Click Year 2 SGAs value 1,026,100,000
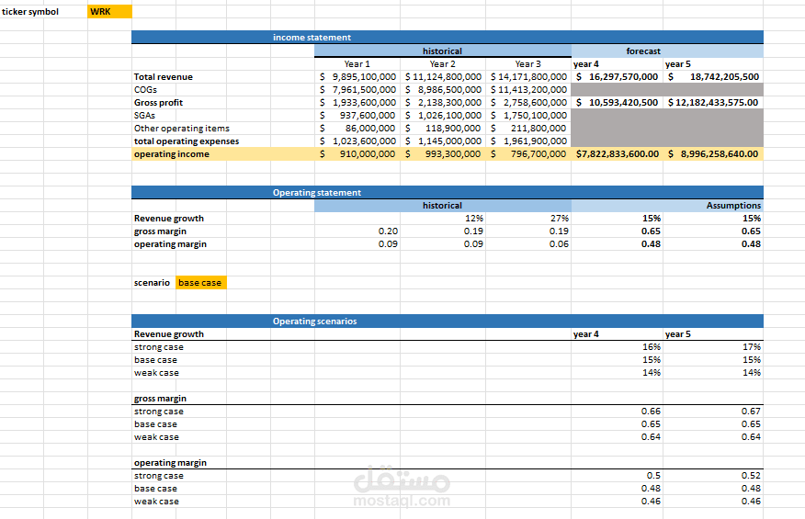The image size is (805, 519). (443, 115)
